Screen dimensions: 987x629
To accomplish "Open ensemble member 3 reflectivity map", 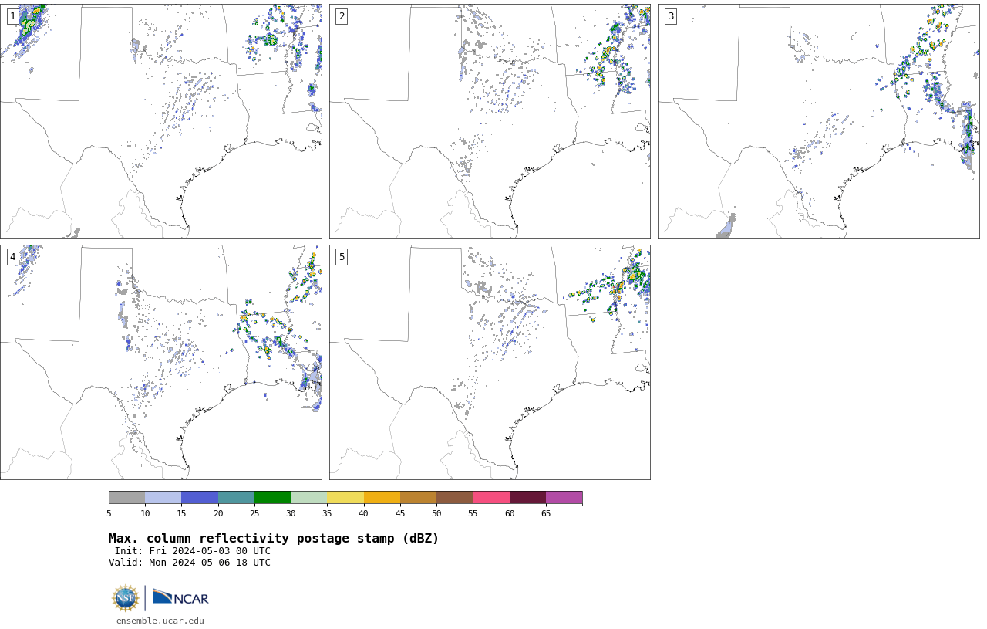I will pos(818,121).
